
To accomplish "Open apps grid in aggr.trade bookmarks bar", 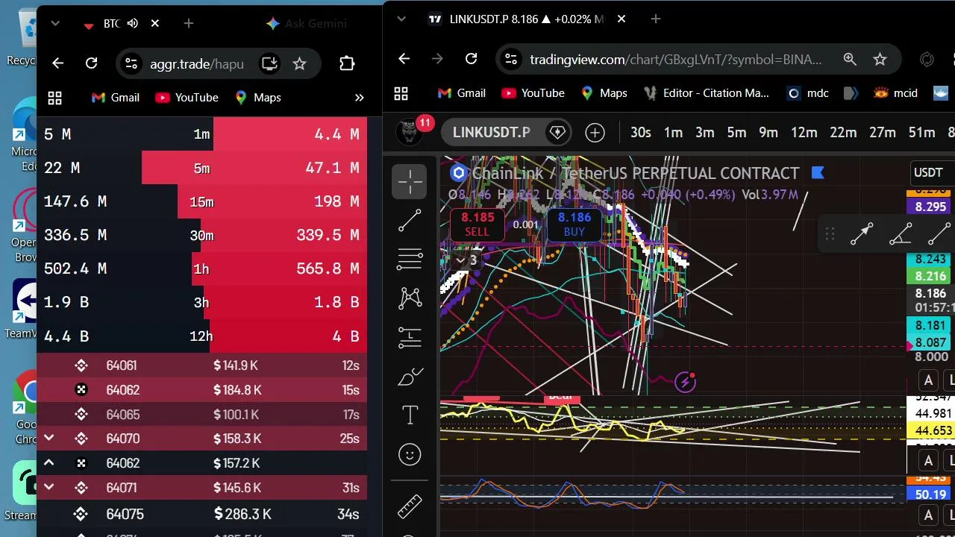I will pyautogui.click(x=54, y=98).
